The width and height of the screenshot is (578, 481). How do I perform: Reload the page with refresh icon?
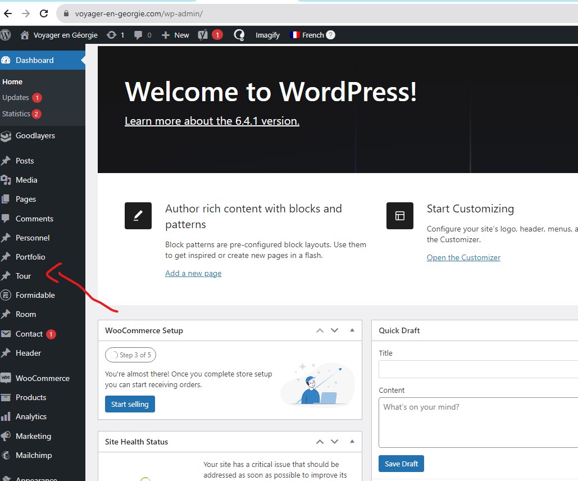pyautogui.click(x=44, y=13)
